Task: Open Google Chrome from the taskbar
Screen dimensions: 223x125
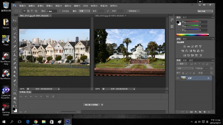Action: (x=36, y=122)
